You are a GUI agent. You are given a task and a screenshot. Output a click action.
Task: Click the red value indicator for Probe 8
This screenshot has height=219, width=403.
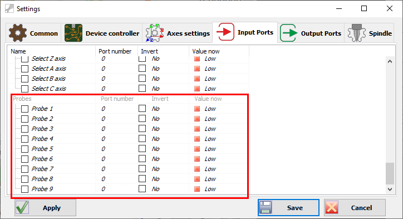[197, 179]
